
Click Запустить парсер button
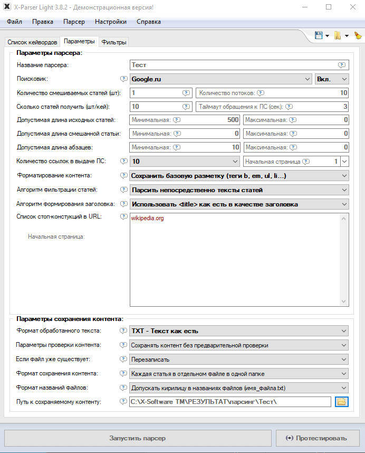(138, 438)
